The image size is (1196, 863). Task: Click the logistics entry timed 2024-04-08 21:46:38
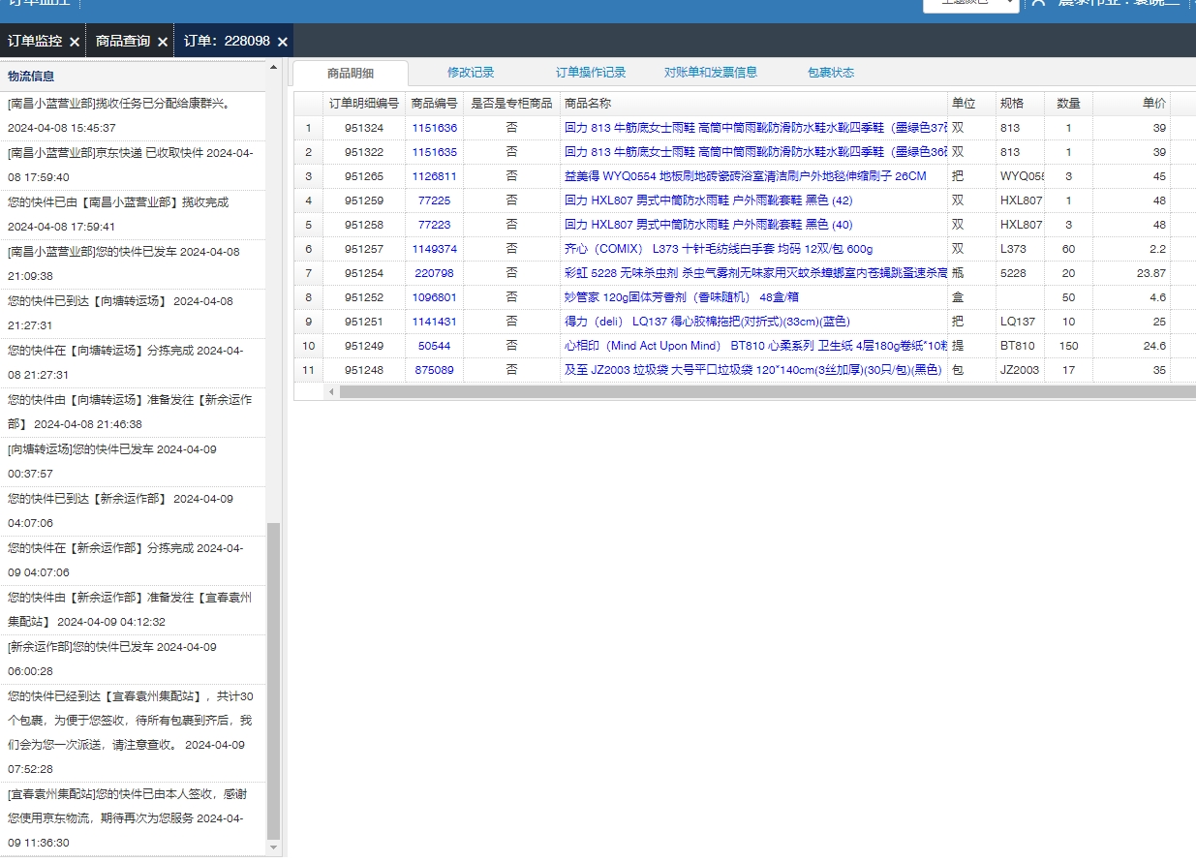coord(133,412)
